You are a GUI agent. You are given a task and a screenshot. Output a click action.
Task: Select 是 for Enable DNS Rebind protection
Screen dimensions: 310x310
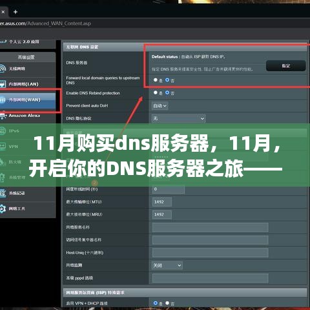pos(156,92)
